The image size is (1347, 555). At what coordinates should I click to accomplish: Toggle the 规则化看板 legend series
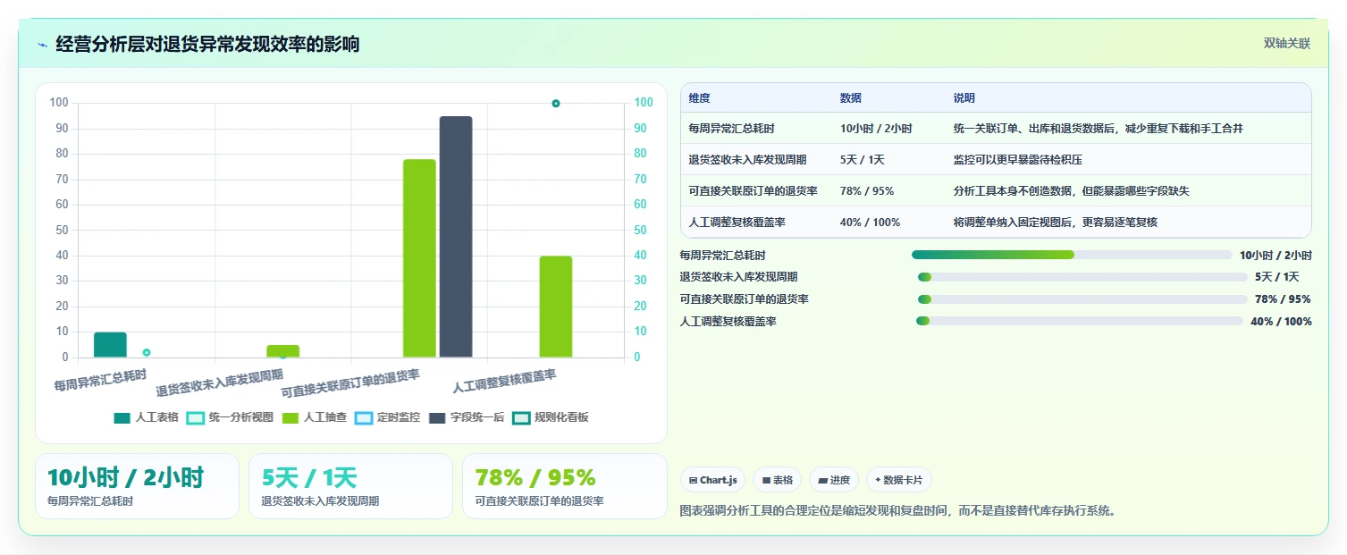tap(551, 417)
